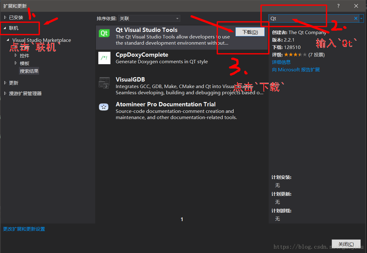Select the Qt Visual Studio Tools title
This screenshot has width=367, height=253.
[x=146, y=30]
